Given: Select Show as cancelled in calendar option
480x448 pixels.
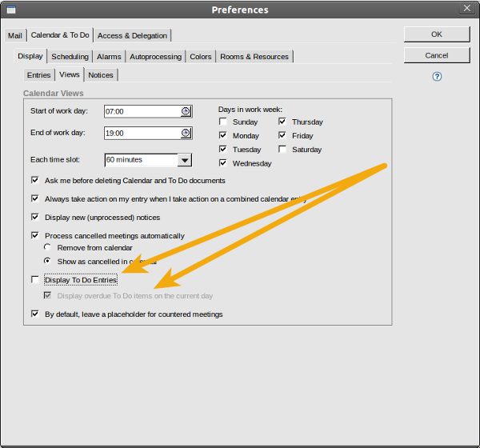Looking at the screenshot, I should [x=47, y=261].
